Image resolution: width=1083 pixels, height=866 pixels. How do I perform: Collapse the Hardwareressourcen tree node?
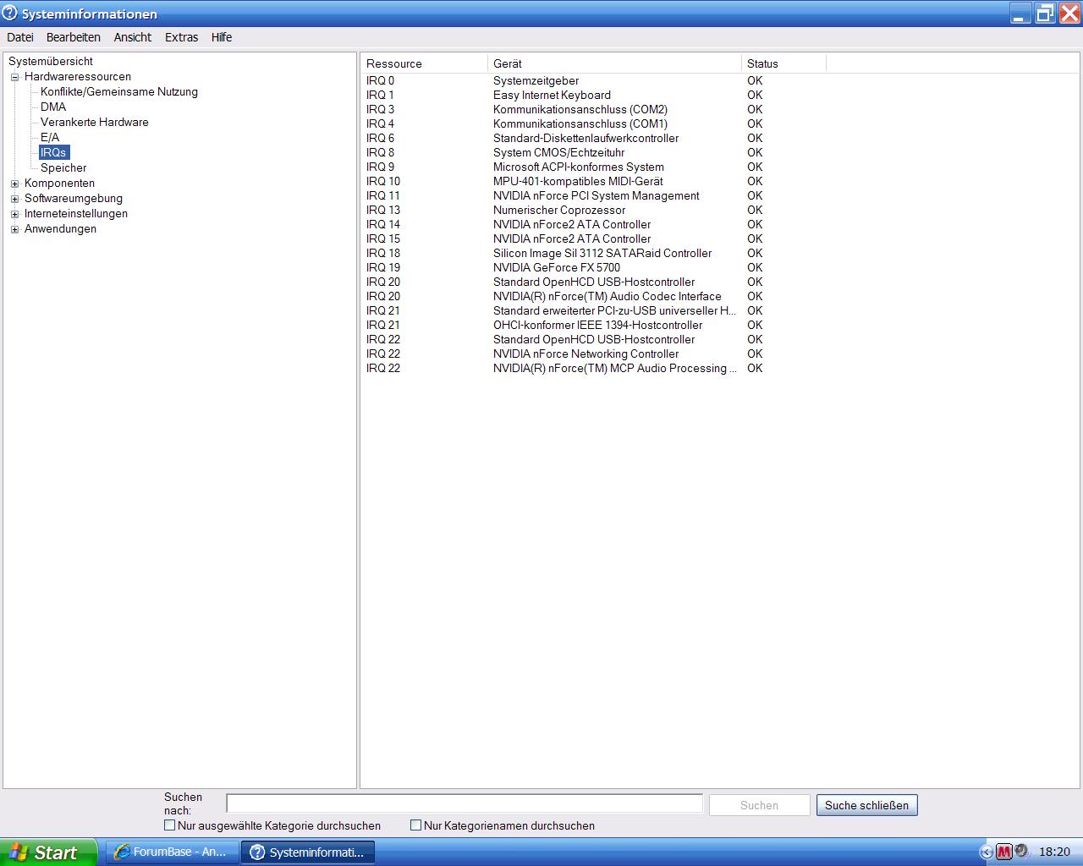14,77
